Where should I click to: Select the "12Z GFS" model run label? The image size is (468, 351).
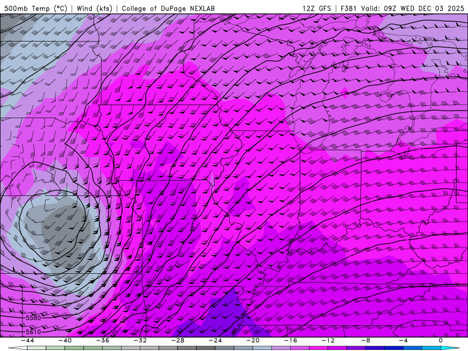click(316, 8)
